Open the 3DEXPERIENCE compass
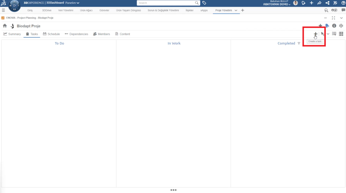The height and width of the screenshot is (193, 346). pyautogui.click(x=14, y=6)
